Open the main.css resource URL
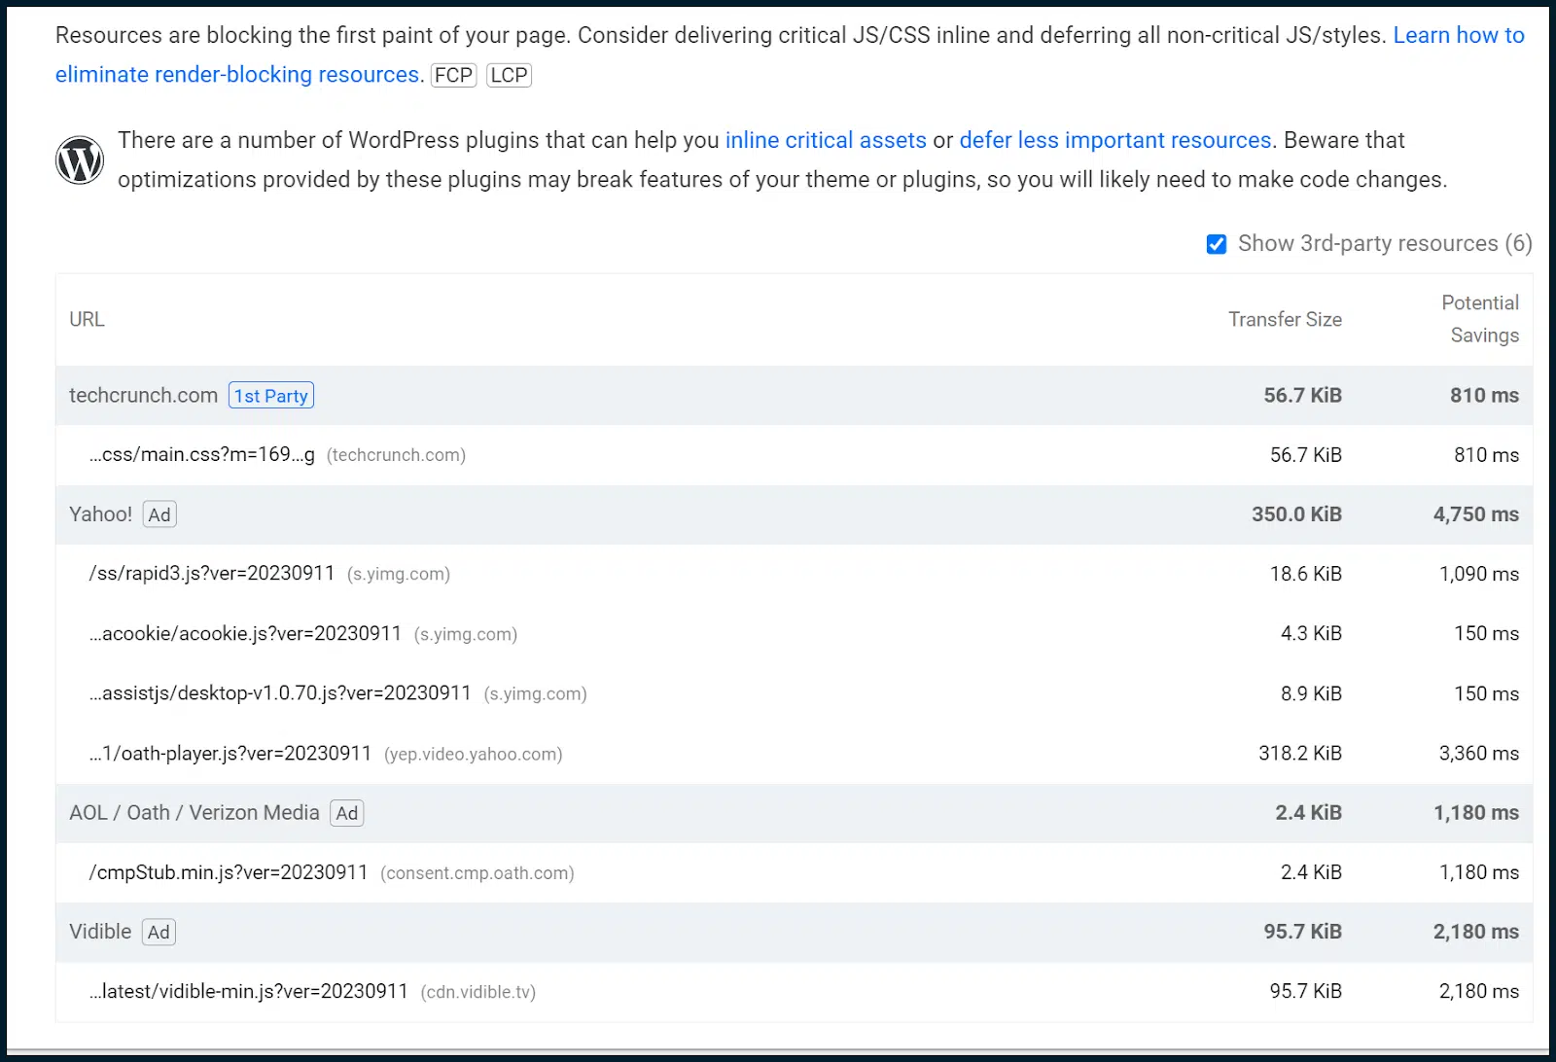 [x=202, y=455]
